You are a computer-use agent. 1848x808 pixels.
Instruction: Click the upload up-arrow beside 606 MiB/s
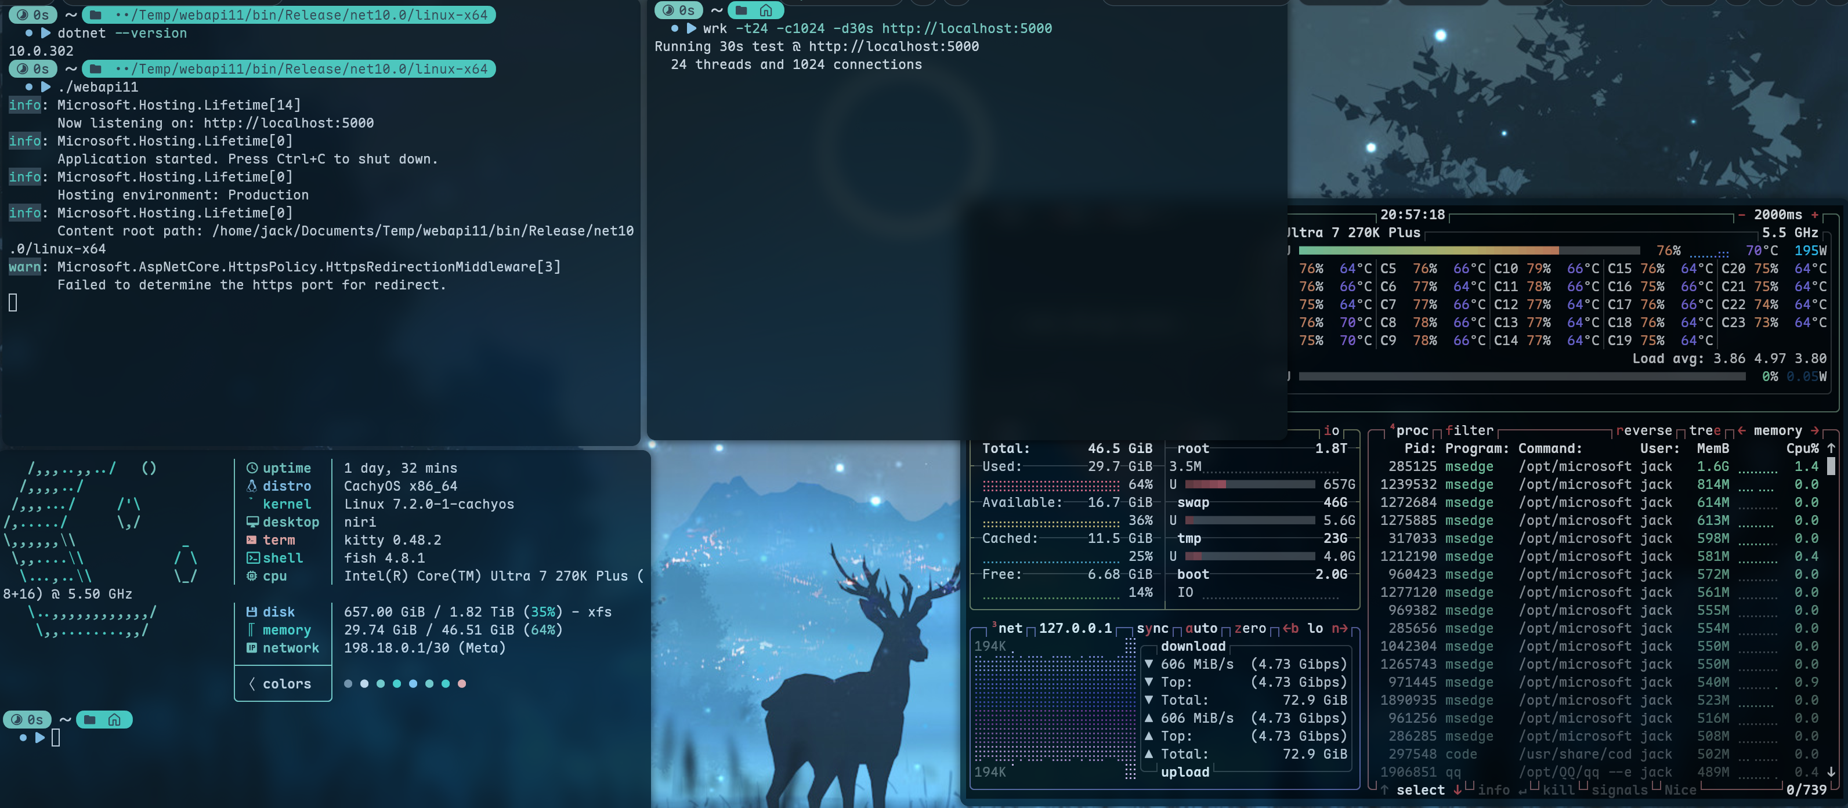click(1148, 718)
